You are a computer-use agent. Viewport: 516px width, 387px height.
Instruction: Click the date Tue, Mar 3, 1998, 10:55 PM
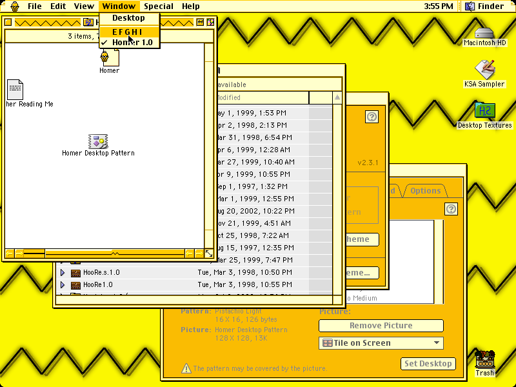tap(245, 284)
